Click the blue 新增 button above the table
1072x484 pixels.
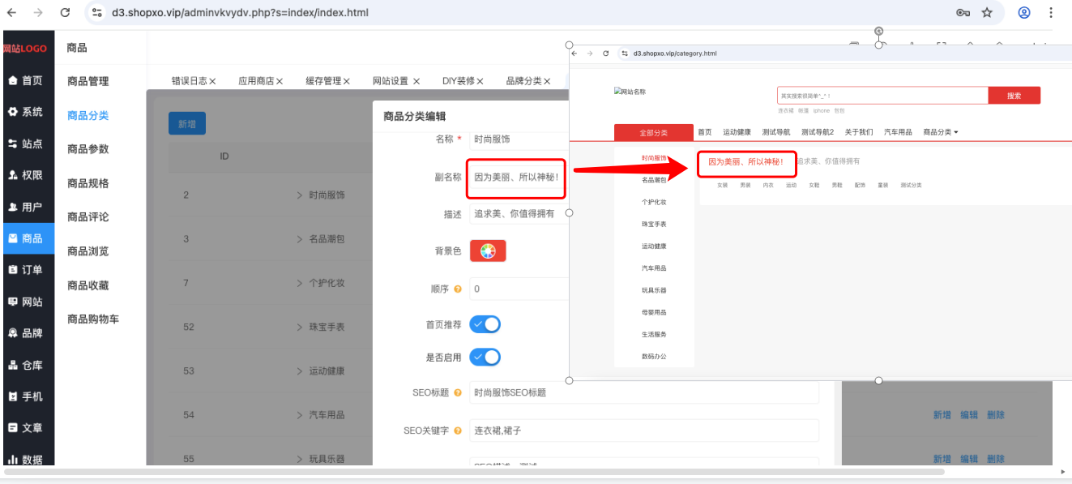coord(187,123)
